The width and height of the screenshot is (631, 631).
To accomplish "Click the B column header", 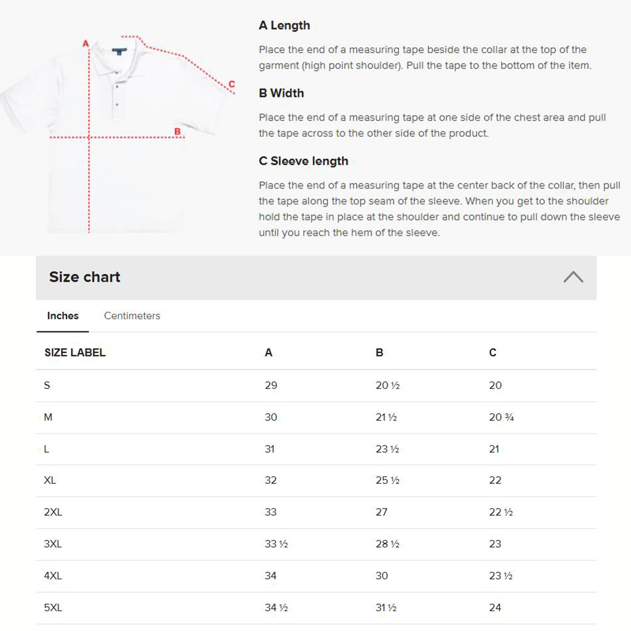I will pyautogui.click(x=379, y=352).
